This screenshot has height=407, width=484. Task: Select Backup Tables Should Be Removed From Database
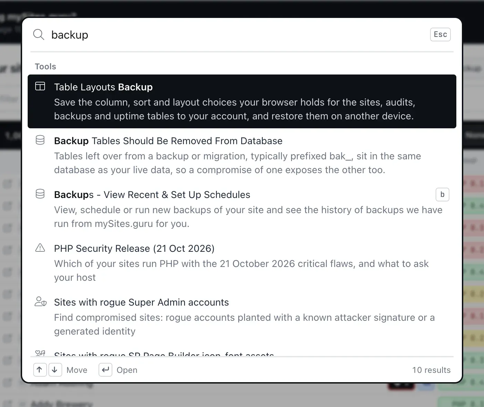pyautogui.click(x=242, y=155)
